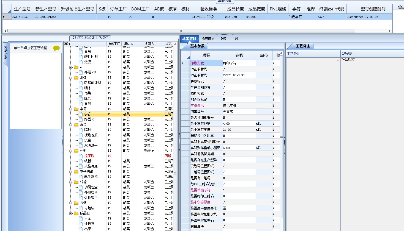The image size is (404, 231).
Task: Click the 参数 column header
Action: point(239,55)
